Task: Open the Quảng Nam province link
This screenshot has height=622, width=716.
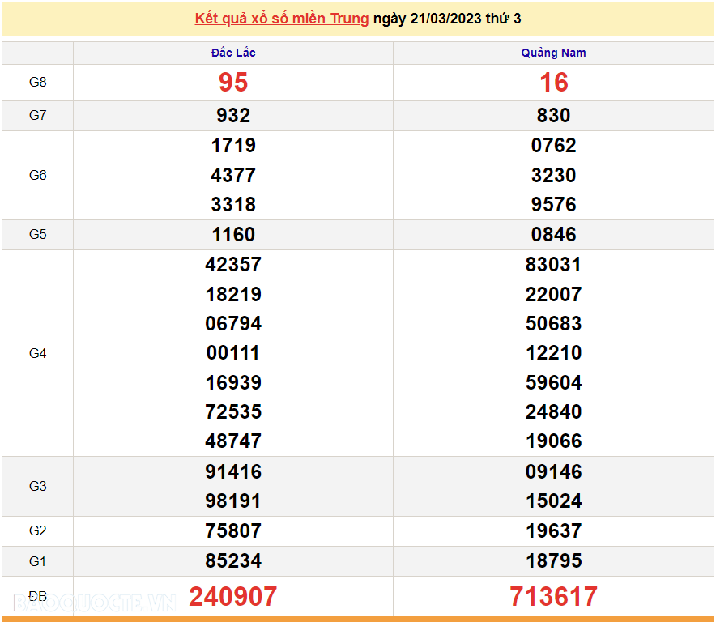Action: [553, 53]
